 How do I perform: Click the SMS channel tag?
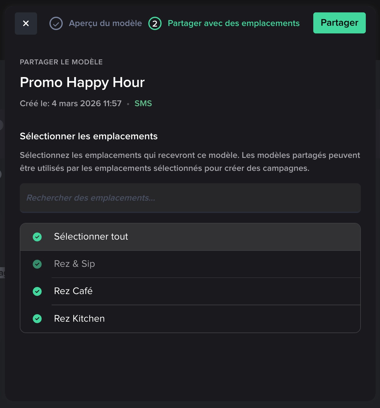click(x=143, y=103)
